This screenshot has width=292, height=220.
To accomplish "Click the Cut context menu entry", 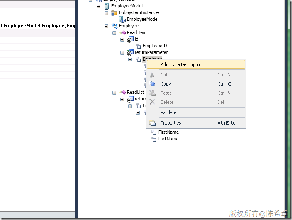I will pos(196,75).
